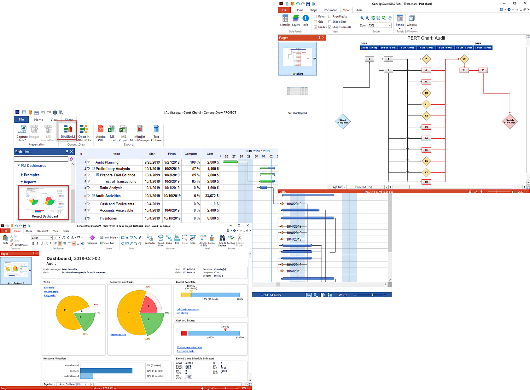Image resolution: width=530 pixels, height=390 pixels.
Task: Open Info panel in Pert chart window
Action: tap(306, 20)
